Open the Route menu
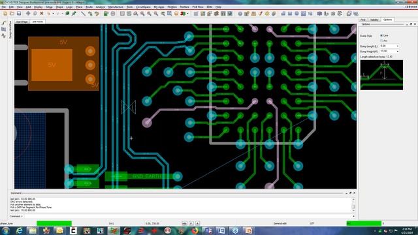The height and width of the screenshot is (235, 418). tap(89, 7)
